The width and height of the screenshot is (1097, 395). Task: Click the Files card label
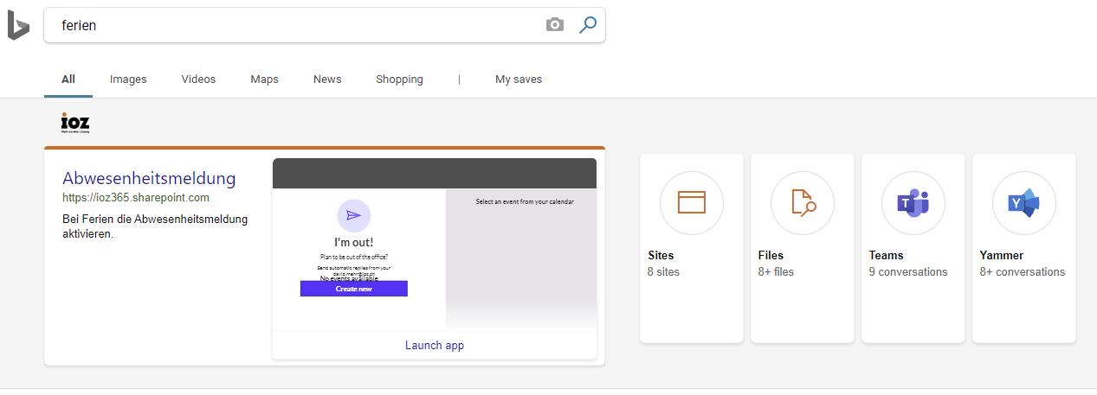click(771, 255)
